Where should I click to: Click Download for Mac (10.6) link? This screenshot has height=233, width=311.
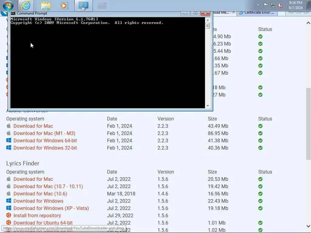(40, 194)
